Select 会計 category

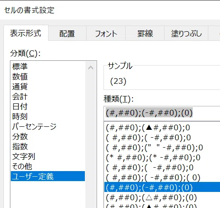coord(48,96)
